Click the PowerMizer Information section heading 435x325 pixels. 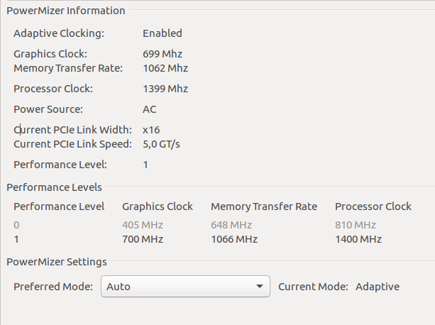coord(66,11)
